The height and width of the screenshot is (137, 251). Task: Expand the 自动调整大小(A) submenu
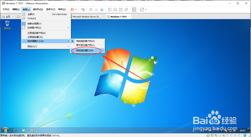coord(46,41)
